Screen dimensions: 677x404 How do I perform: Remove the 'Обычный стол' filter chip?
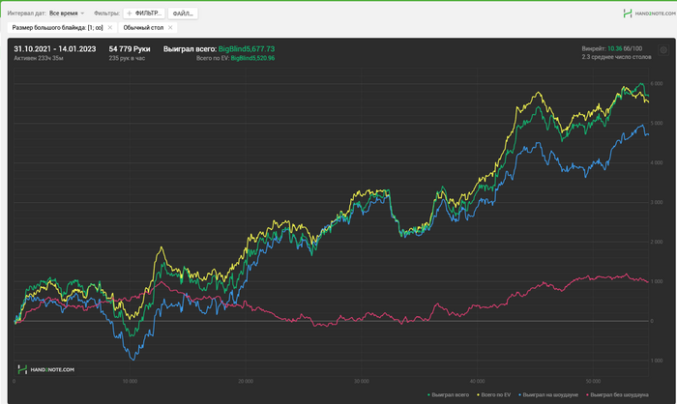coord(170,28)
